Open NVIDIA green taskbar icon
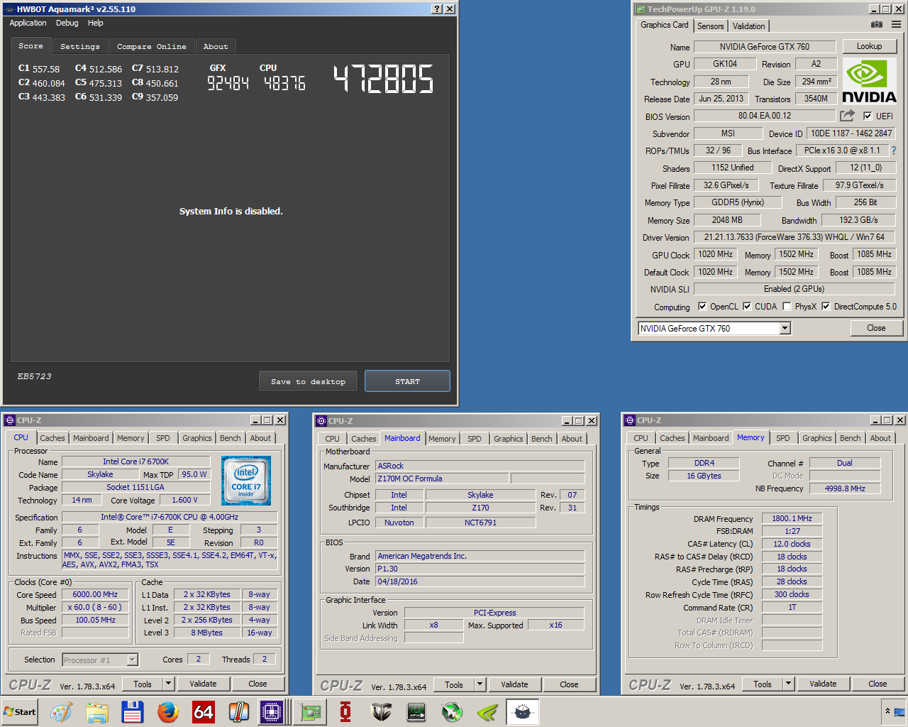Image resolution: width=908 pixels, height=727 pixels. click(487, 711)
